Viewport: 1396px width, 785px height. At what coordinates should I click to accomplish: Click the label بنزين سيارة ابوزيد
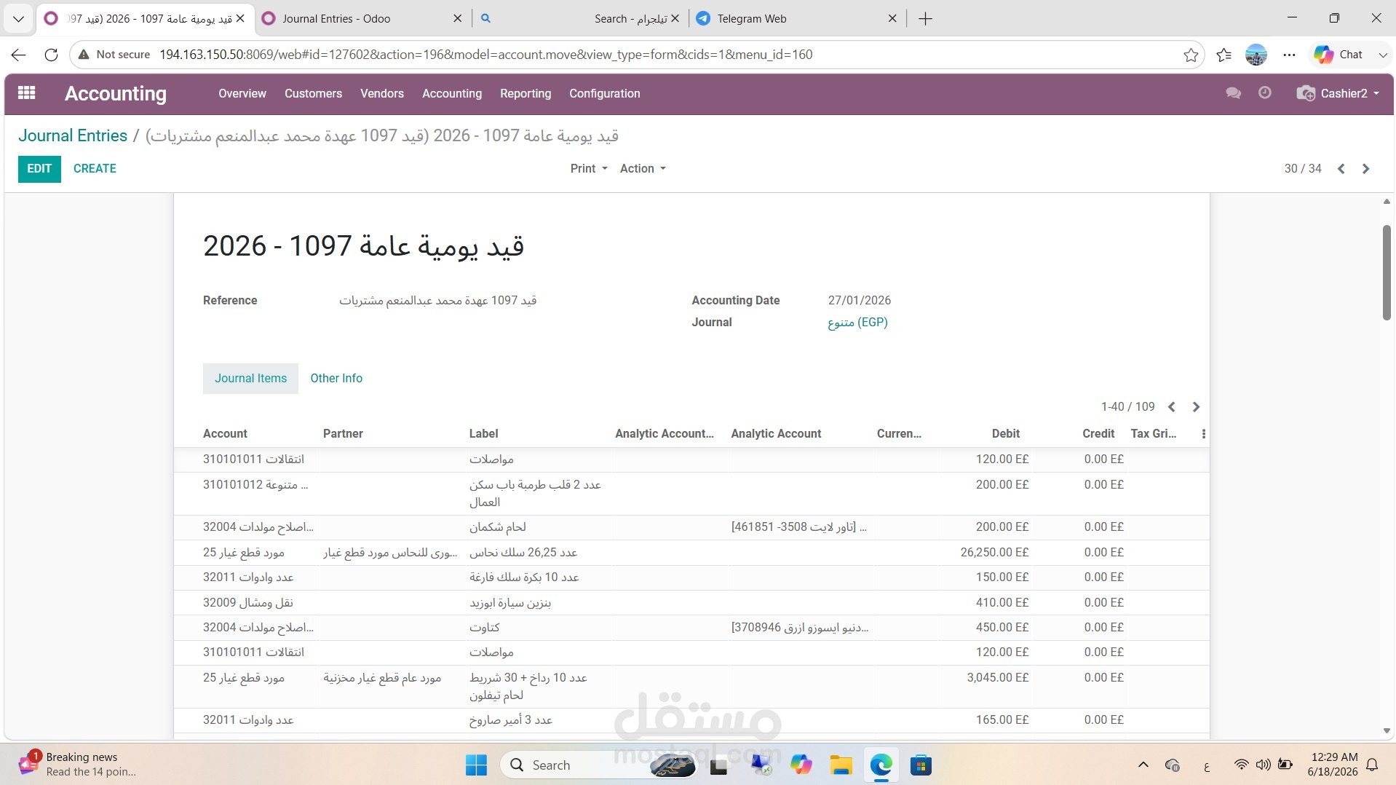[510, 603]
